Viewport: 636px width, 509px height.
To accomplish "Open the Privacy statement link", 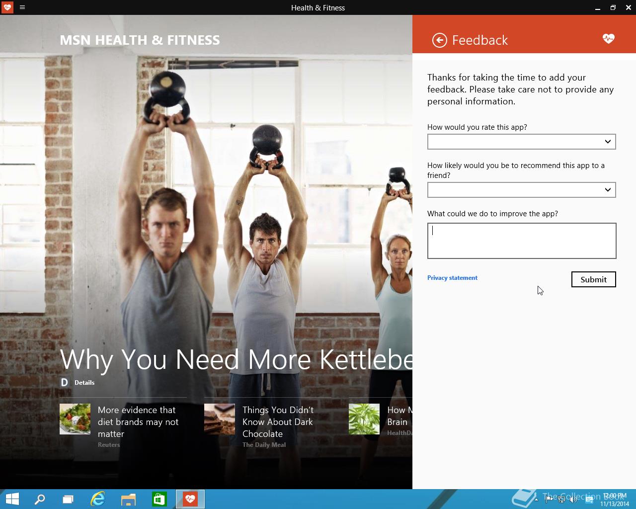I will pos(452,278).
